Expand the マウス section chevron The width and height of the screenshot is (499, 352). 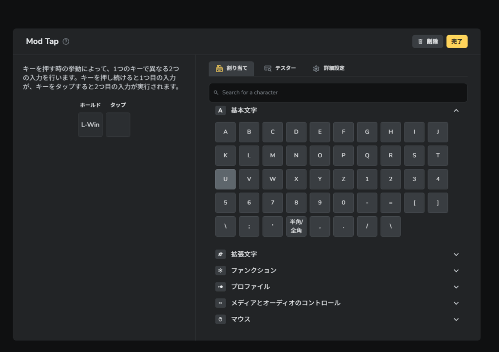[x=456, y=319]
